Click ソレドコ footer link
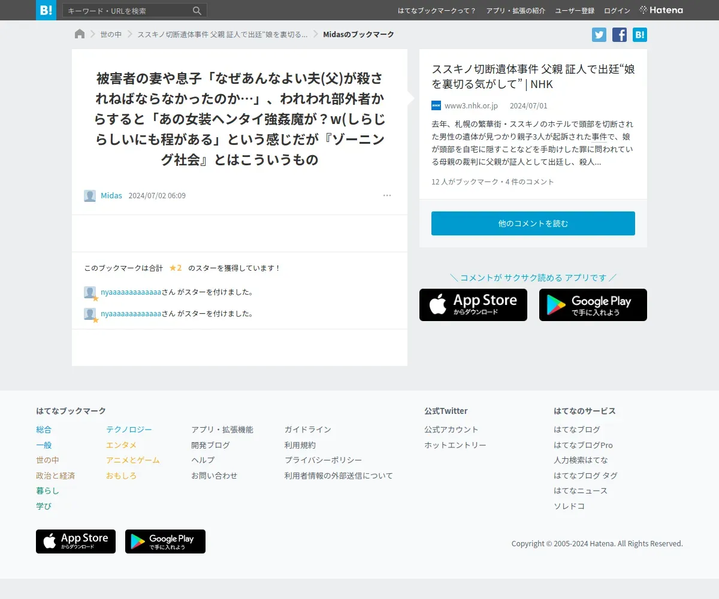Image resolution: width=719 pixels, height=599 pixels. tap(569, 506)
